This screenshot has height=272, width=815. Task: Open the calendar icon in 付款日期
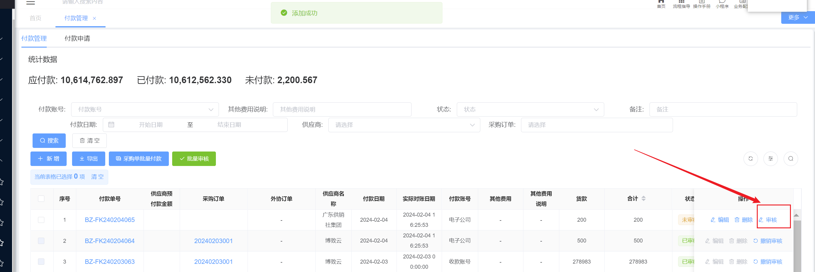point(111,125)
